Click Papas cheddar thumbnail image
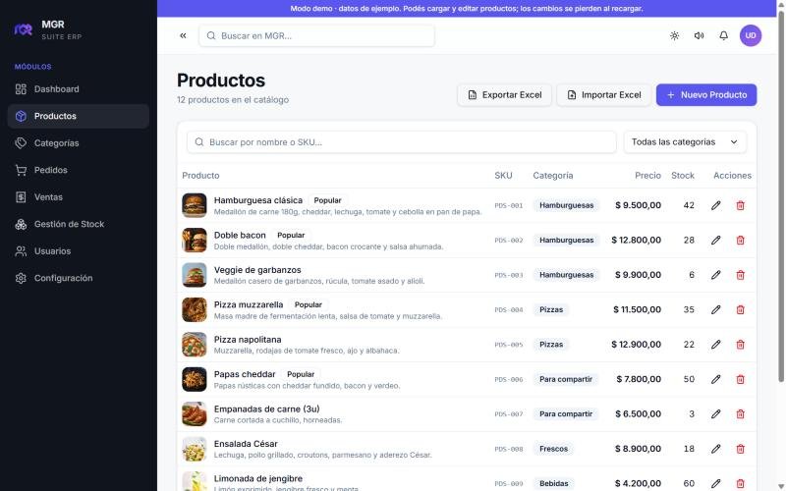 [195, 380]
